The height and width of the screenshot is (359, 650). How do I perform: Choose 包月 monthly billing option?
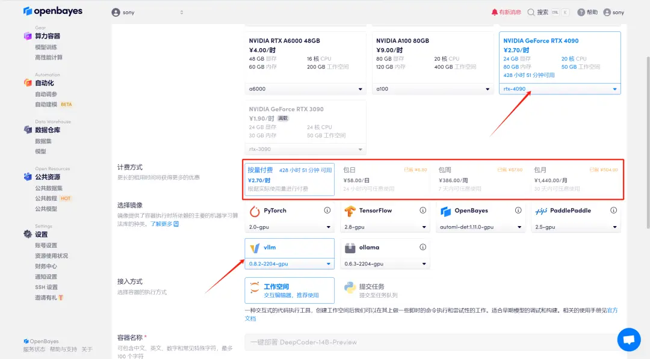pos(575,179)
